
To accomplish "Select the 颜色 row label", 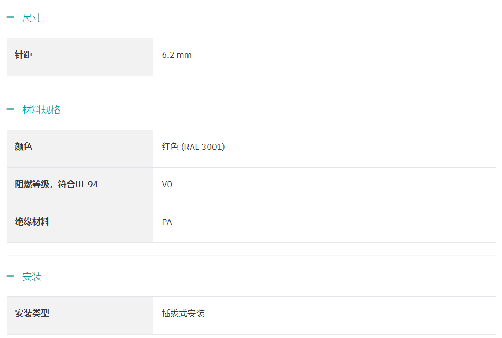I will 24,147.
